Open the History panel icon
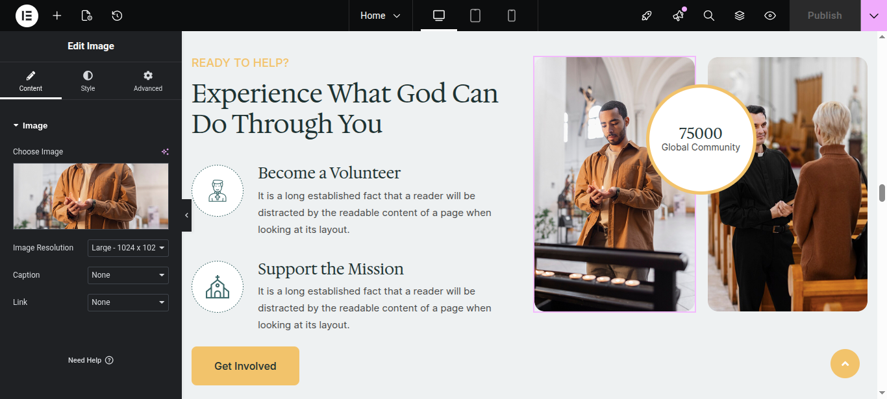887x399 pixels. [x=117, y=16]
